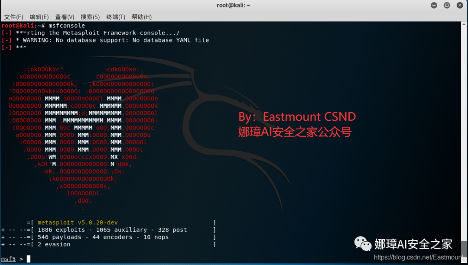Click the 'metasploit v5.0.20-dev' version text
468x265 pixels.
[x=78, y=223]
